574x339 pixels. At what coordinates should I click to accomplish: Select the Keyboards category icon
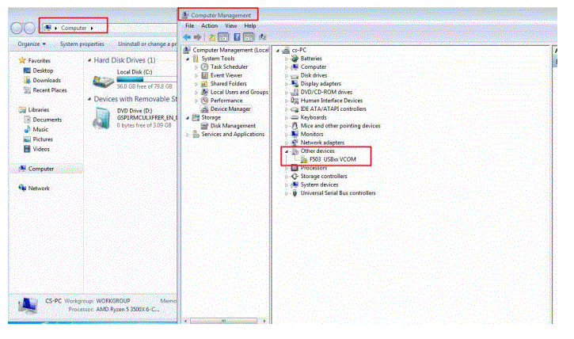(x=295, y=117)
